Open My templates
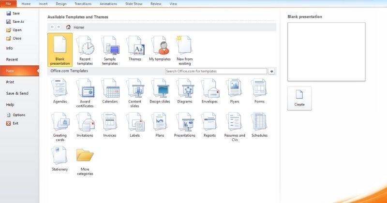The image size is (387, 203). click(x=160, y=48)
